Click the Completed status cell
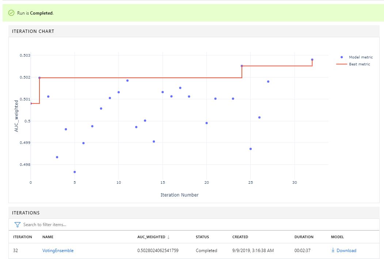 (x=206, y=251)
